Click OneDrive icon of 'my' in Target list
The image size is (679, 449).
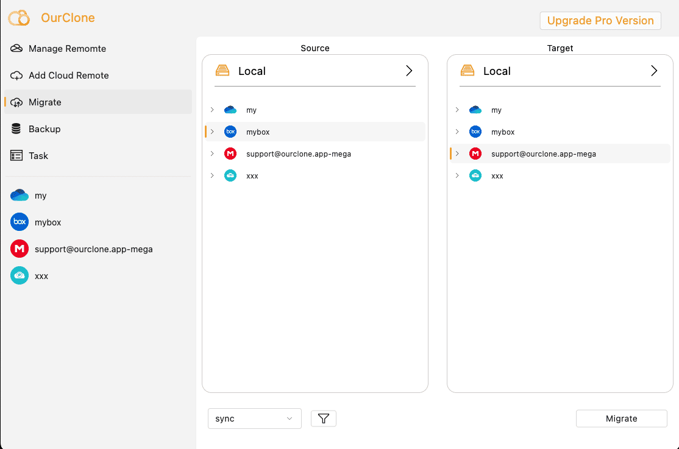point(475,110)
